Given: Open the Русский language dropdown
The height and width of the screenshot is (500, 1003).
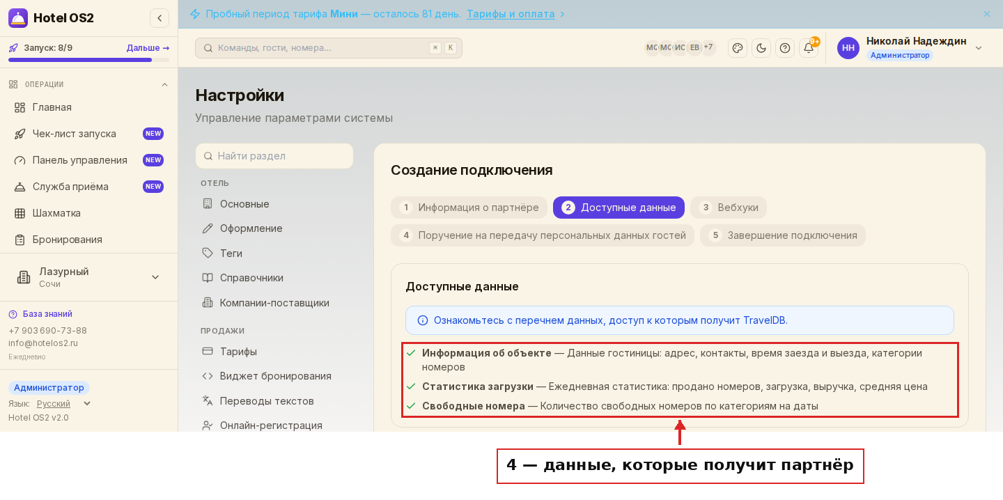Looking at the screenshot, I should (64, 404).
